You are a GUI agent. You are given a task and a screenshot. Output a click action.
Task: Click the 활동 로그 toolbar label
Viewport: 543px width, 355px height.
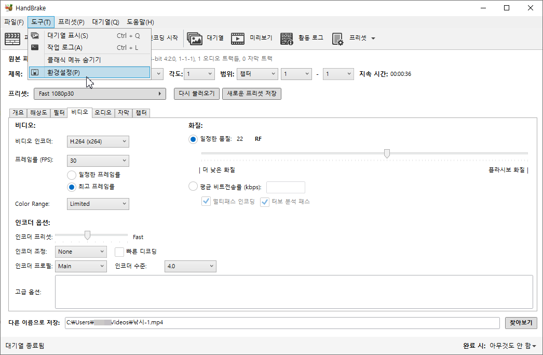[x=311, y=38]
